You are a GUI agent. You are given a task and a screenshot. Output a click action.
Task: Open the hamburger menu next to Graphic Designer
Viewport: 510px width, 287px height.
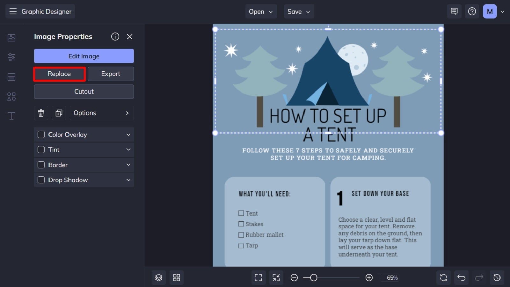pos(13,11)
